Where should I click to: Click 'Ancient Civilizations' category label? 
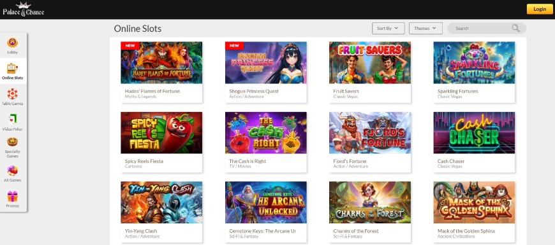[457, 236]
